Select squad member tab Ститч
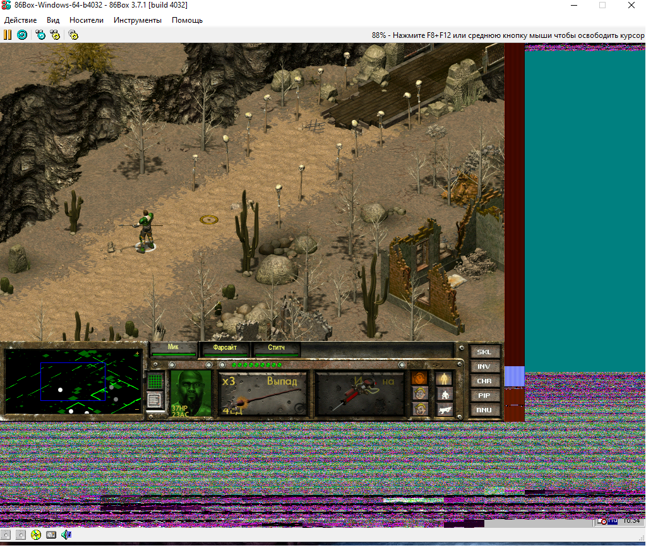The height and width of the screenshot is (555, 646). (276, 349)
